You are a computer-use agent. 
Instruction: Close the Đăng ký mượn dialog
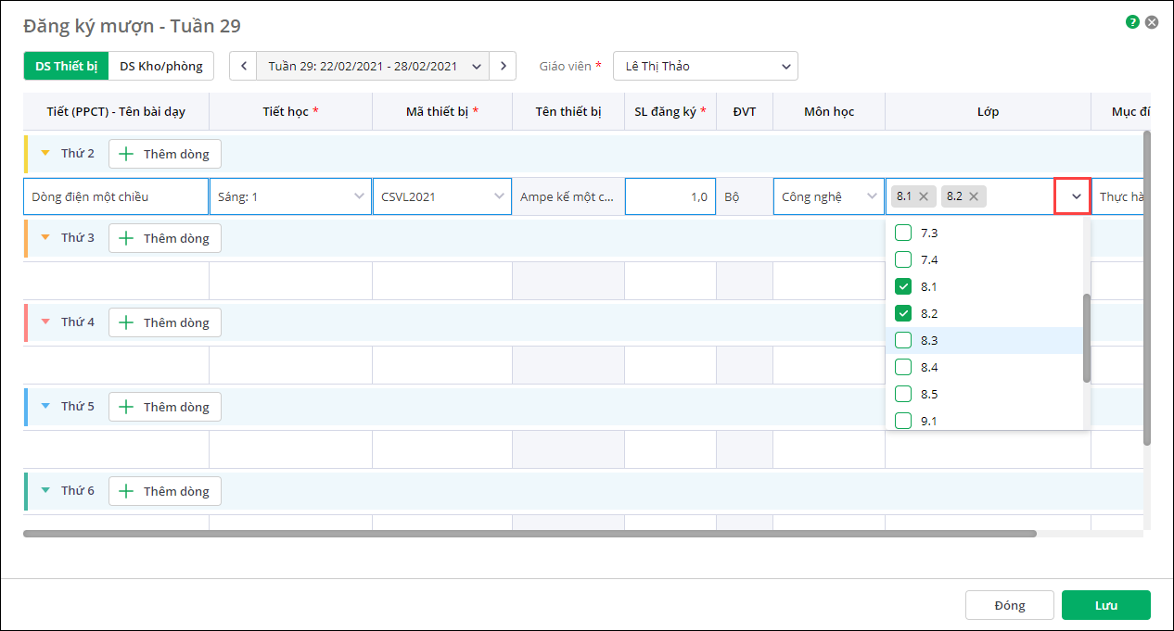click(1152, 22)
